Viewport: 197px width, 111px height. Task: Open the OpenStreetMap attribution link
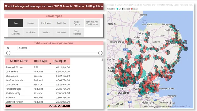click(x=179, y=106)
